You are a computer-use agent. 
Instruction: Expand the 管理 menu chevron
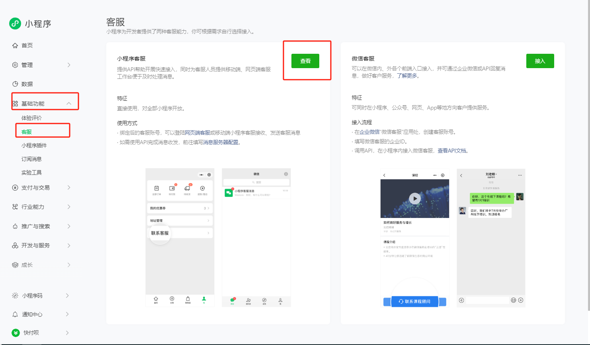click(x=69, y=65)
